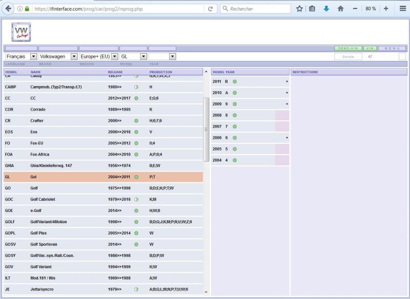
Task: Open the browser hamburger menu
Action: click(403, 9)
